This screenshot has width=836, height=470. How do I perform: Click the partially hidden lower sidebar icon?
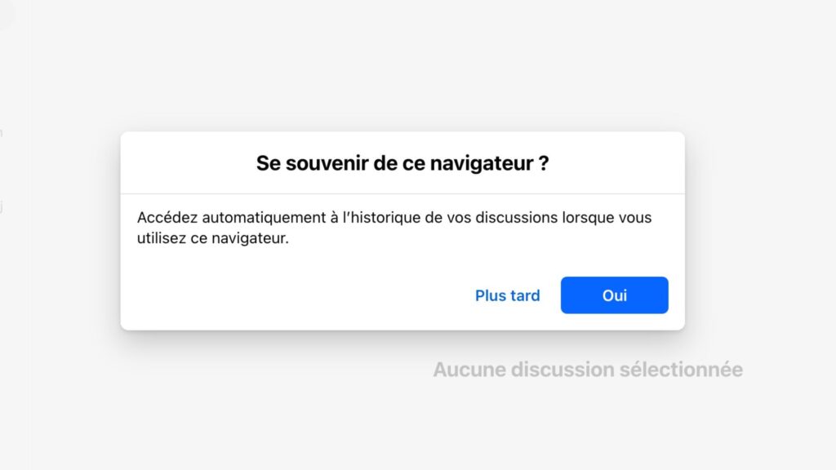coord(1,206)
